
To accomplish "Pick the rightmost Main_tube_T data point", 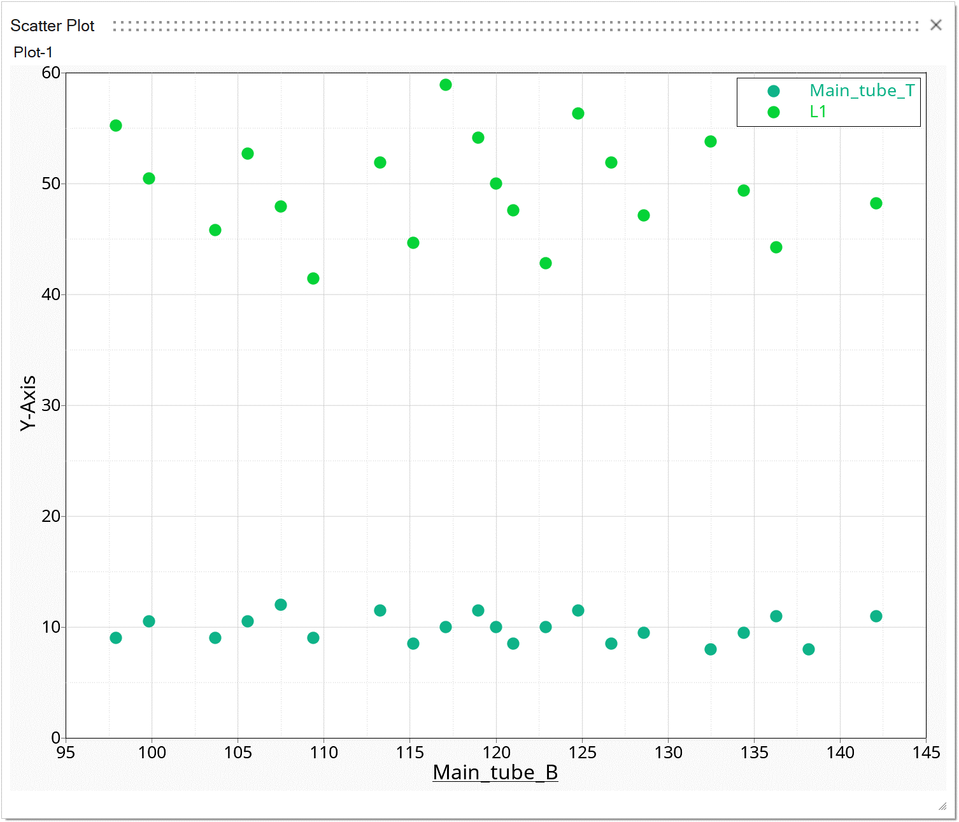I will (x=876, y=616).
